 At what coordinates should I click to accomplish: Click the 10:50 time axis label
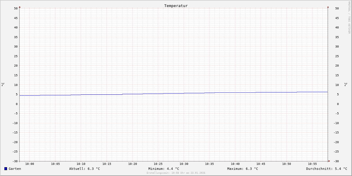click(287, 164)
